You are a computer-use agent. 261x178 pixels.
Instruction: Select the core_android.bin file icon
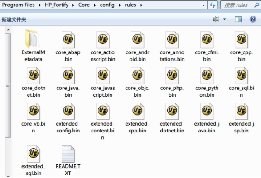(x=137, y=40)
